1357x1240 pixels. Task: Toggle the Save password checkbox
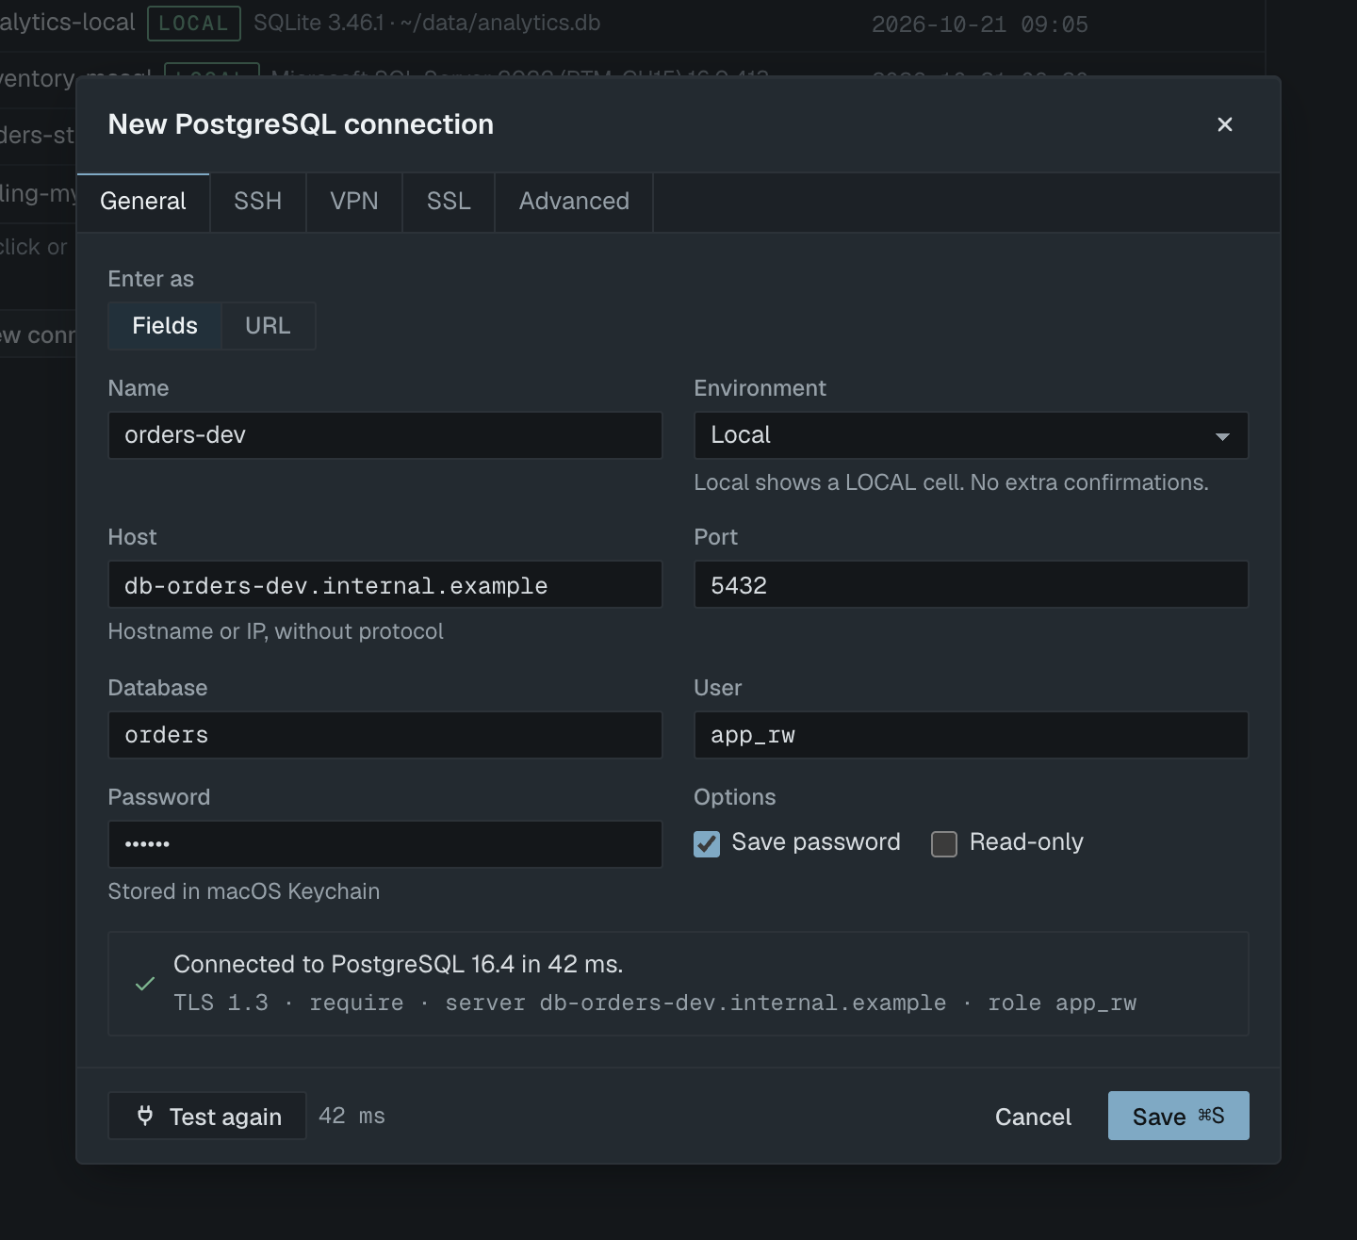click(x=707, y=843)
